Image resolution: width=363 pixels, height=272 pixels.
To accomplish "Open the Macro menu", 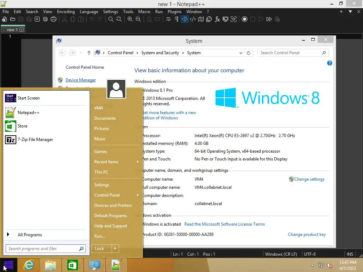I will tap(144, 12).
